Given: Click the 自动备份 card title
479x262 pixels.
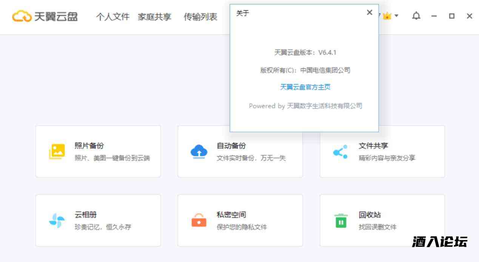Looking at the screenshot, I should click(231, 146).
